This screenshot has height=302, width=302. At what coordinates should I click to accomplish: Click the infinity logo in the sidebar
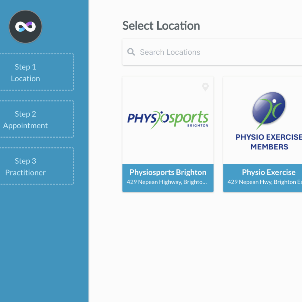pos(25,27)
